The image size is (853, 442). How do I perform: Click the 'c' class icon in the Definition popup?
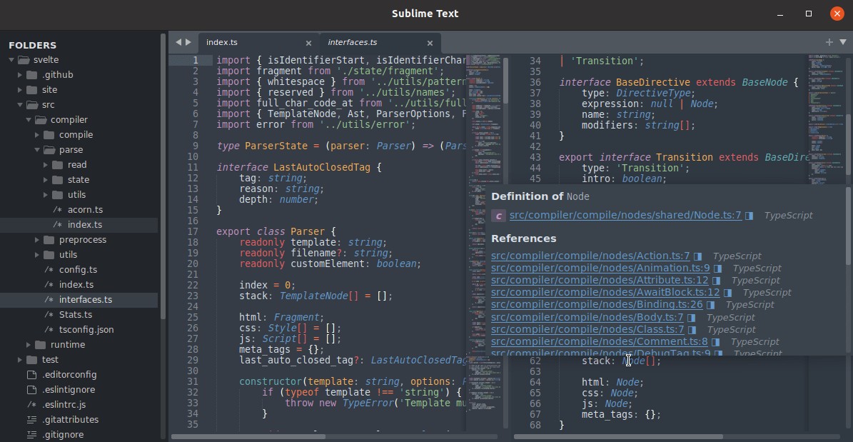pos(498,215)
